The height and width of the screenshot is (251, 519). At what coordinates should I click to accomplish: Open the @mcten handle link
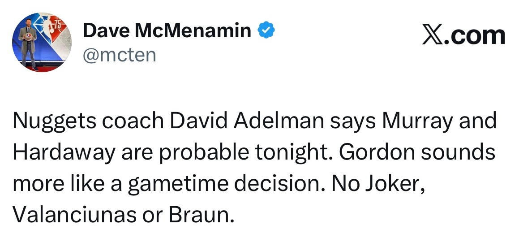119,55
